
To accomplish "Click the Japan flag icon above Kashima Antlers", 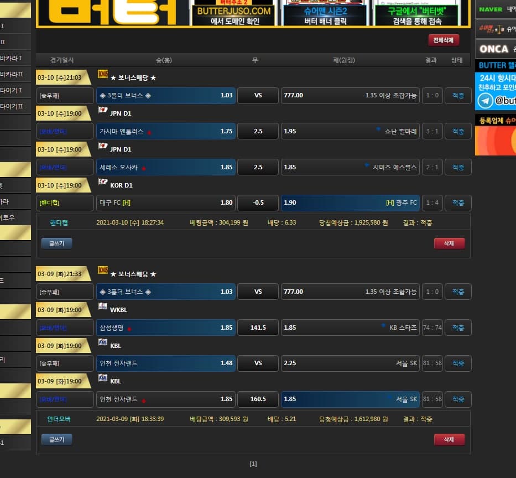I will 102,110.
